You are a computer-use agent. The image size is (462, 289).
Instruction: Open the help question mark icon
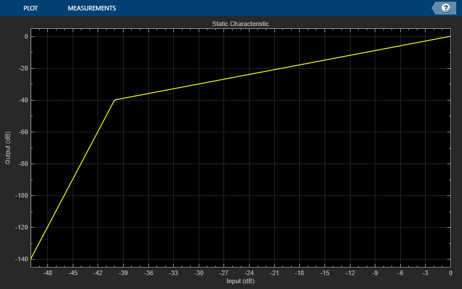tap(445, 8)
